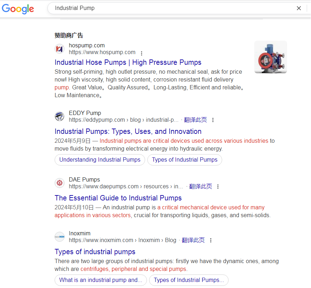Open Industrial Hose Pumps ad link
The width and height of the screenshot is (311, 288).
point(128,62)
